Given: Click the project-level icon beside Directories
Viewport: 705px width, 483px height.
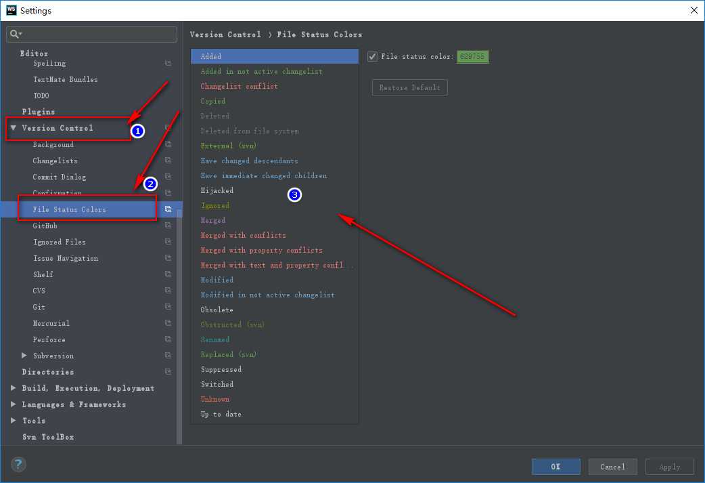Looking at the screenshot, I should pyautogui.click(x=168, y=372).
